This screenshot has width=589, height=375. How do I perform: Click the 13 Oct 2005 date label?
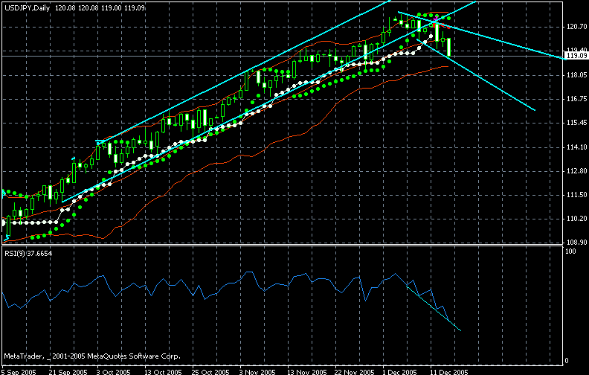coord(163,372)
